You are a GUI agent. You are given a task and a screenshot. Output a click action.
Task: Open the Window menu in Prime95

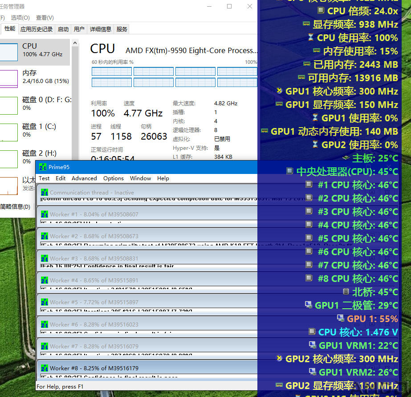point(140,178)
